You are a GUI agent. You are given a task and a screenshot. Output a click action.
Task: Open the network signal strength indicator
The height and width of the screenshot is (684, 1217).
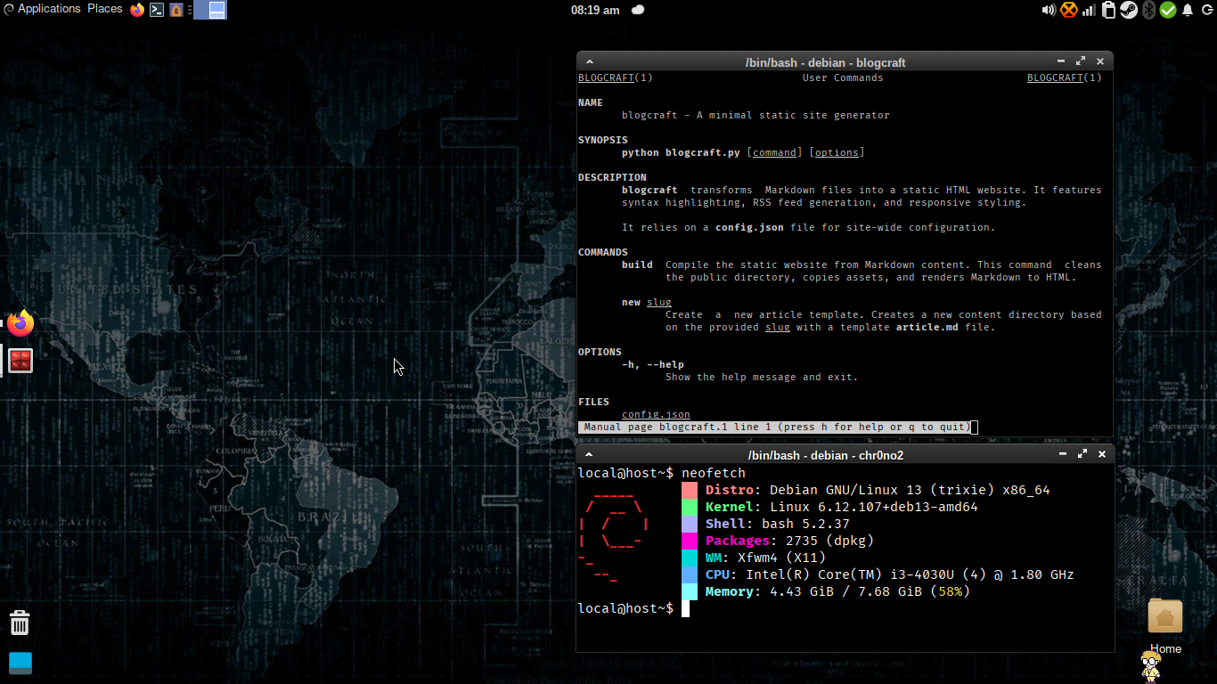pyautogui.click(x=1089, y=10)
